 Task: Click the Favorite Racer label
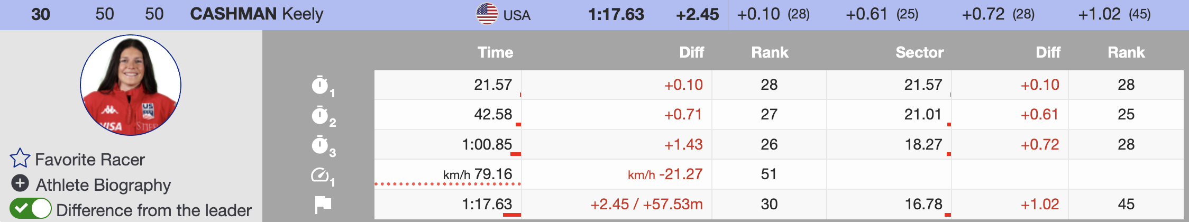tap(90, 160)
